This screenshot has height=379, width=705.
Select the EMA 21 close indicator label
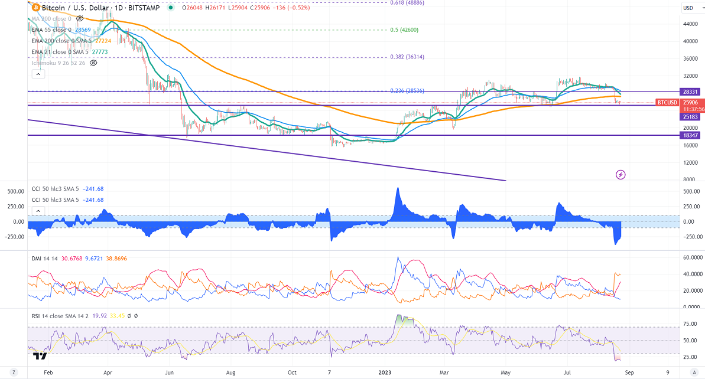click(x=60, y=51)
